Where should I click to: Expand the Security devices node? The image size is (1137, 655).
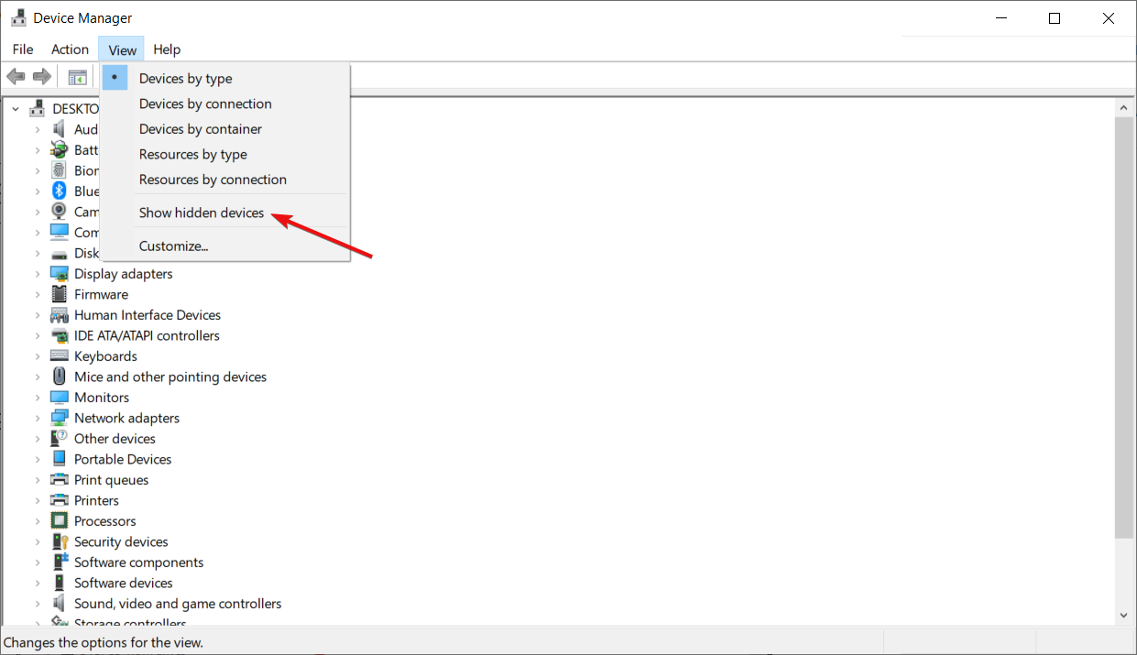pos(38,541)
